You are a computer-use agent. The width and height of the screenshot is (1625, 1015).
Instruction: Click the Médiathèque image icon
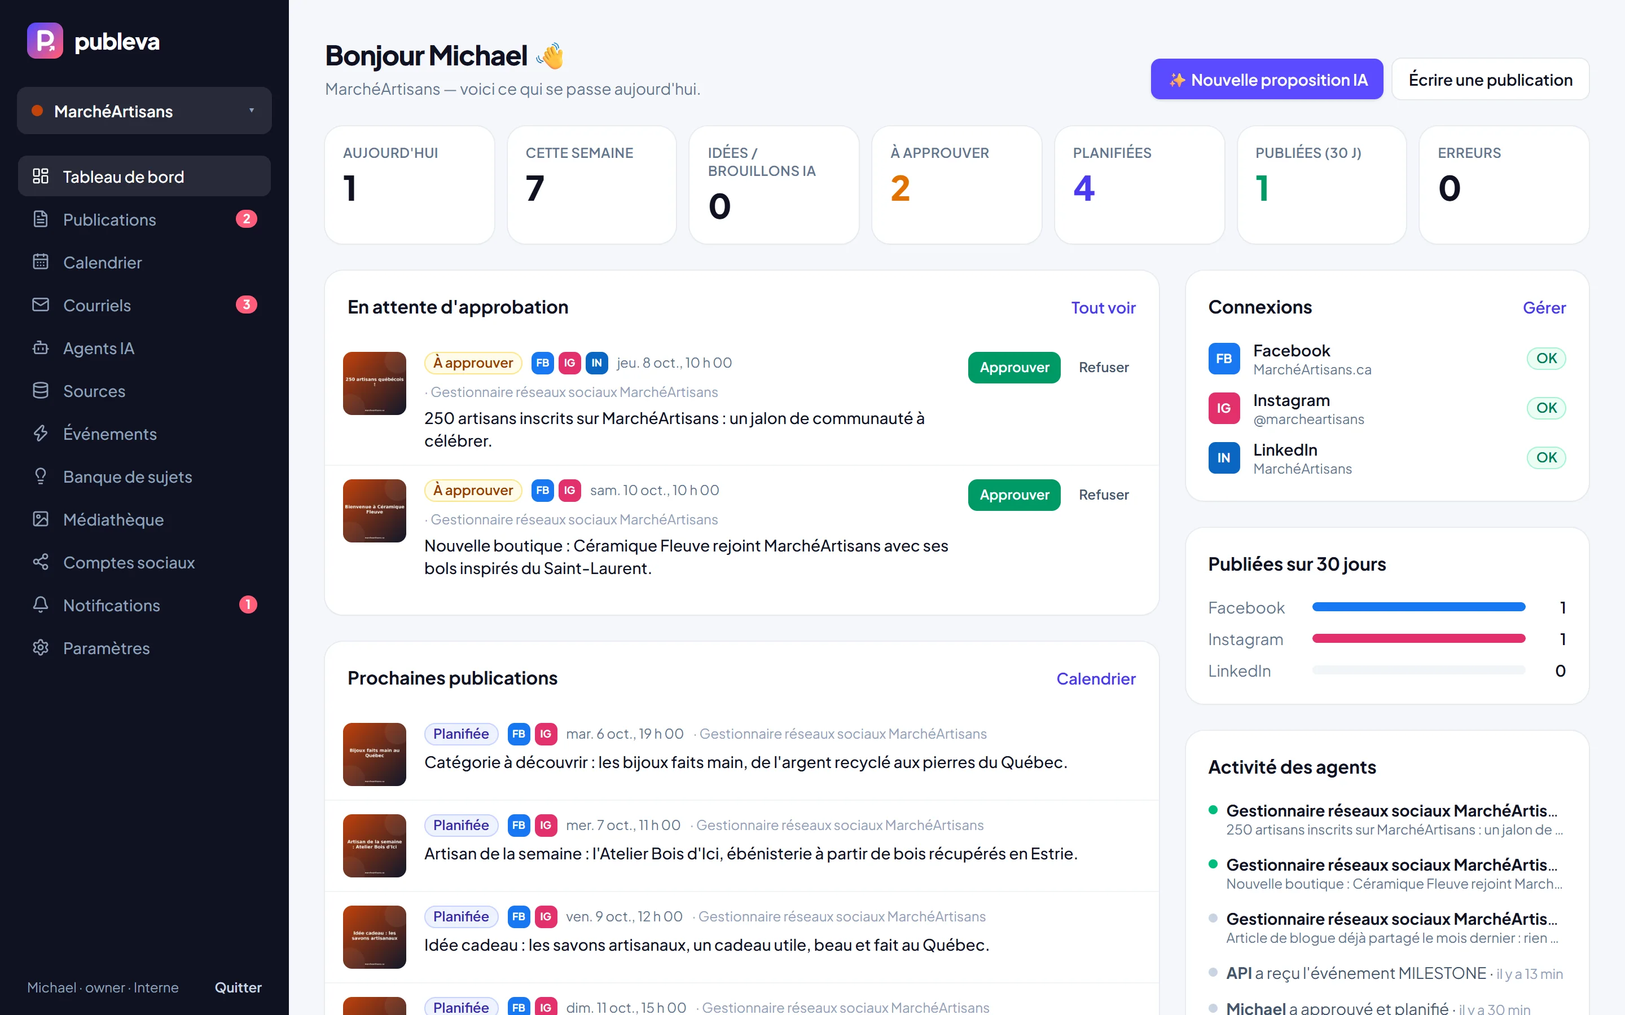pos(41,519)
